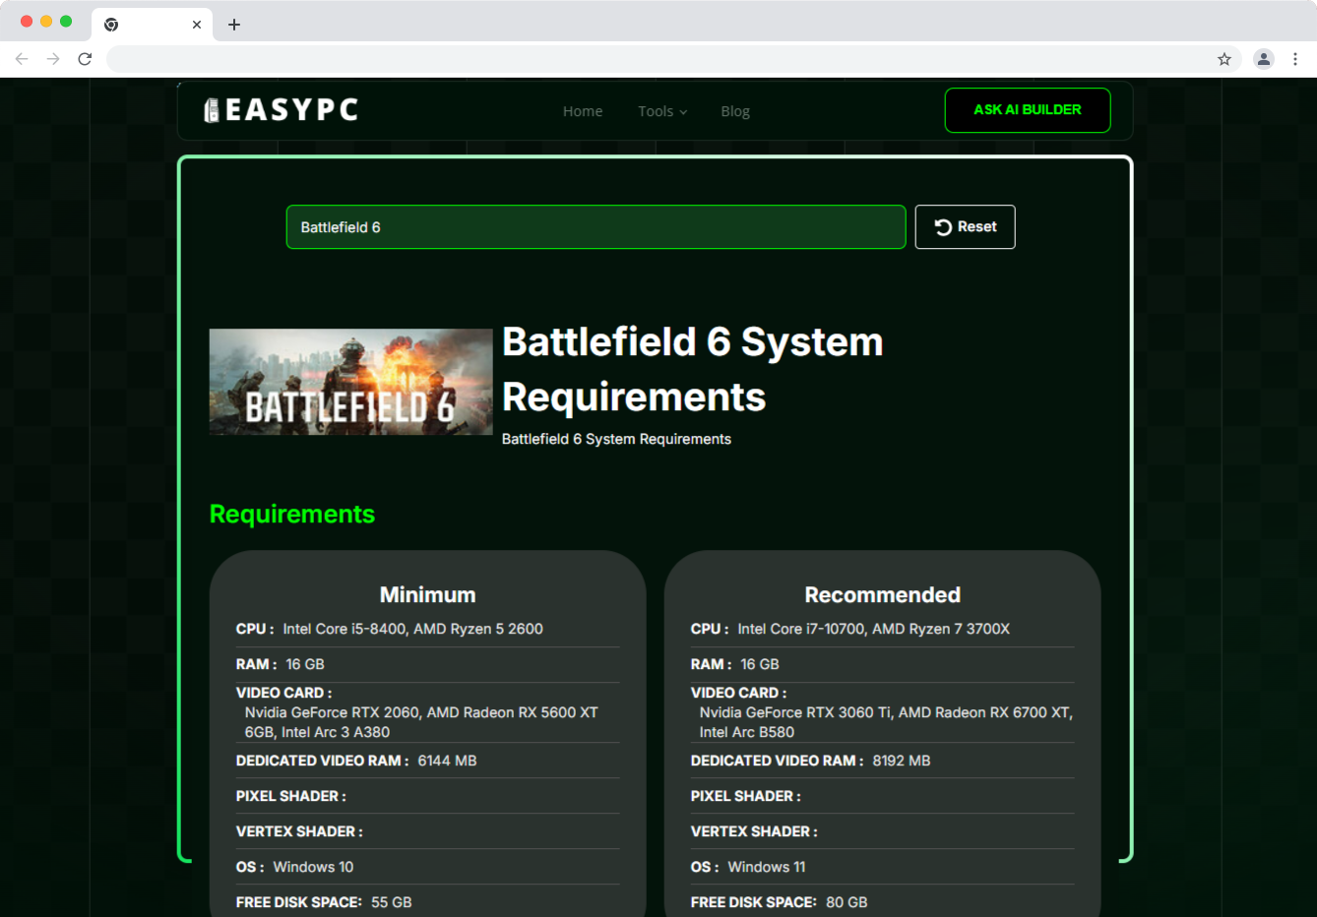The image size is (1317, 917).
Task: Click the browser back arrow
Action: tap(22, 59)
